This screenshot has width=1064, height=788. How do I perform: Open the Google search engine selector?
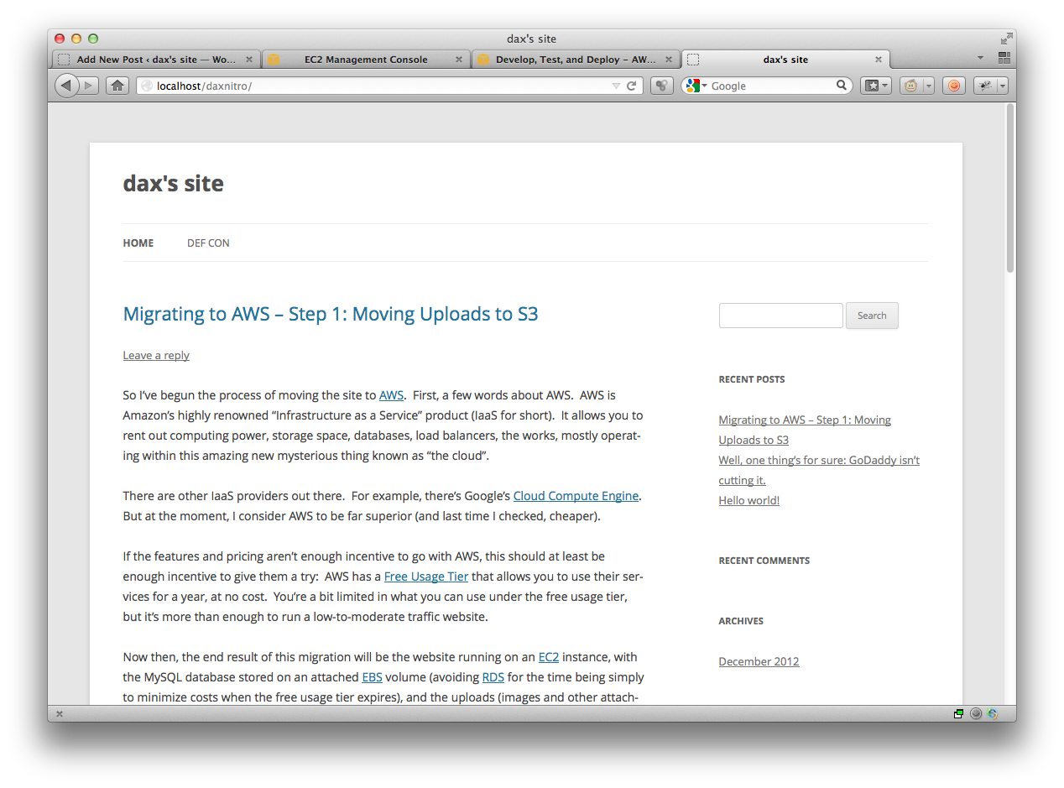pyautogui.click(x=695, y=86)
